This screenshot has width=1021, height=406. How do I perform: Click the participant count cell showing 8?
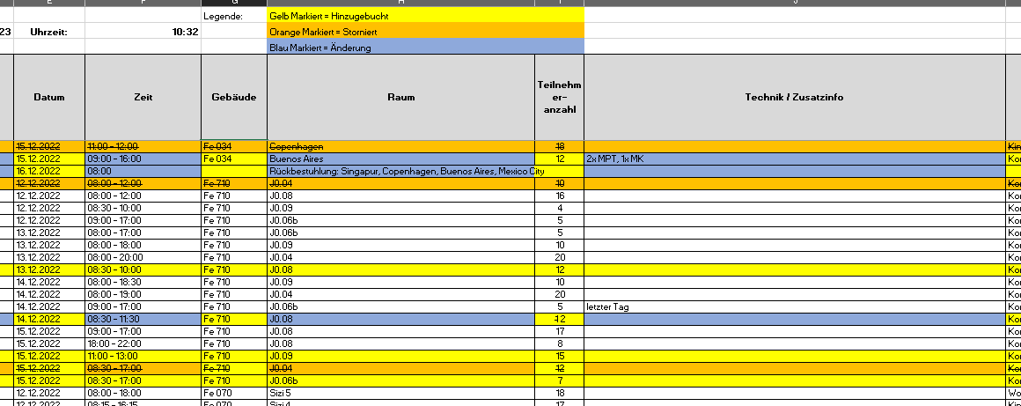point(559,344)
